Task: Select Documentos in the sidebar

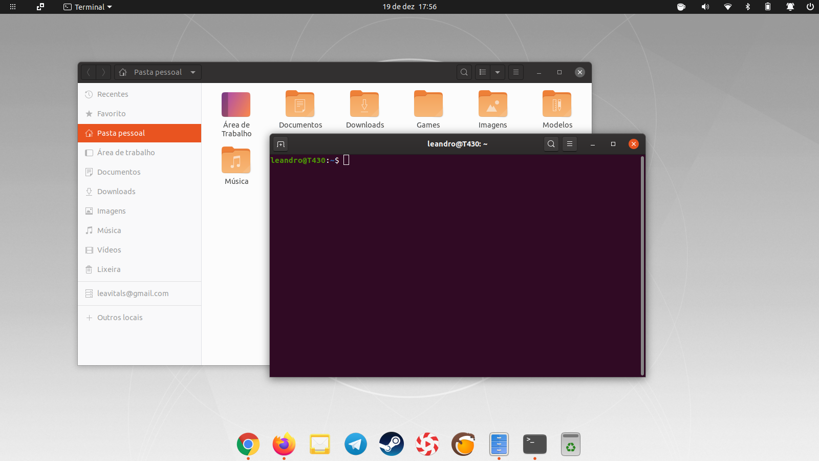Action: [x=139, y=172]
